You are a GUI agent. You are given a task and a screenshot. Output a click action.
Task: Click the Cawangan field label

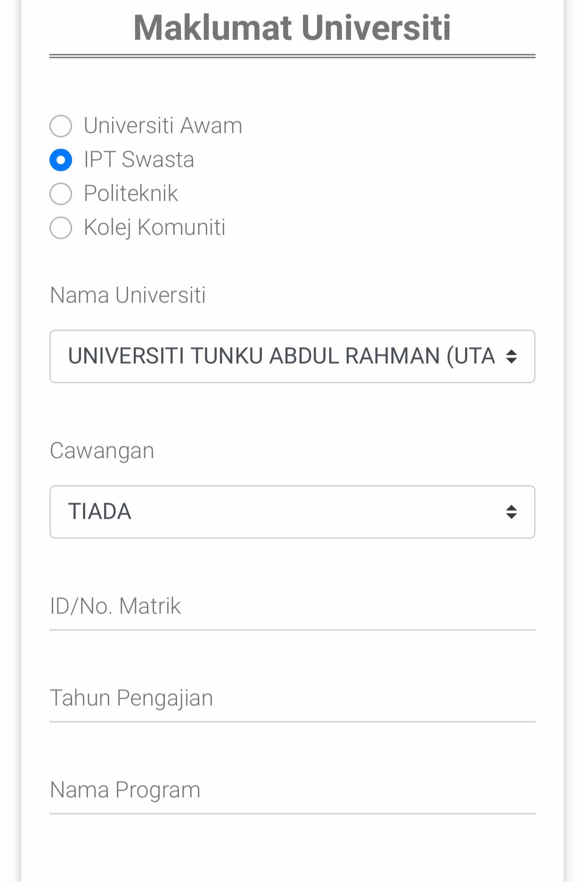pos(102,451)
